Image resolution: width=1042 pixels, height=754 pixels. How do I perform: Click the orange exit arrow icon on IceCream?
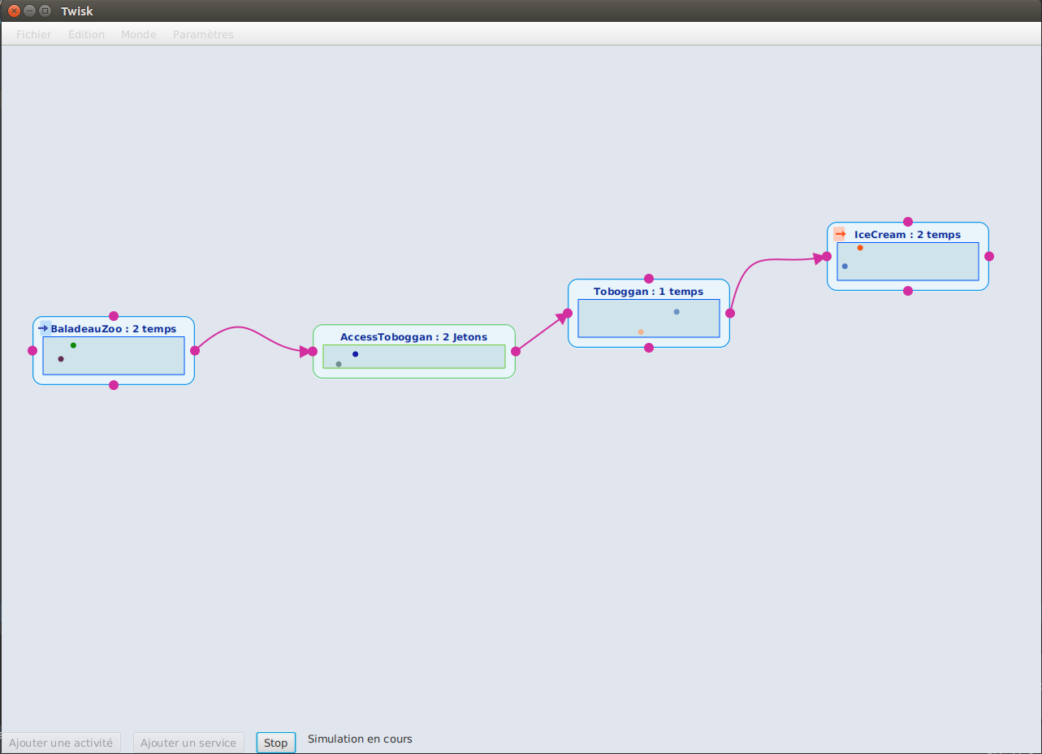click(839, 234)
